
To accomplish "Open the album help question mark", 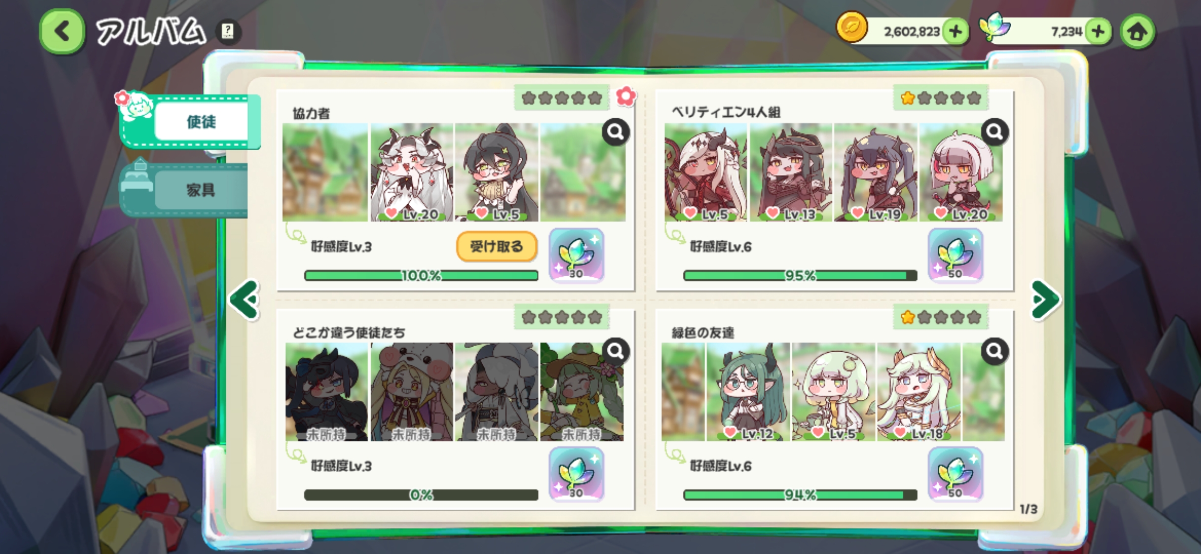I will (228, 32).
